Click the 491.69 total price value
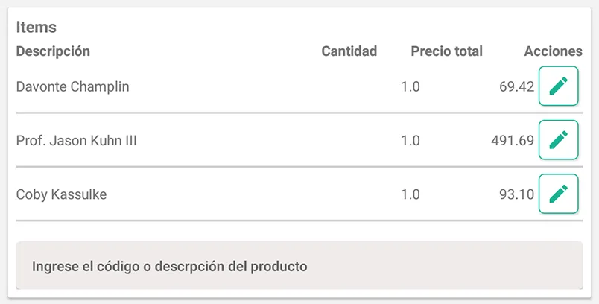Viewport: 599px width, 304px height. pos(513,140)
